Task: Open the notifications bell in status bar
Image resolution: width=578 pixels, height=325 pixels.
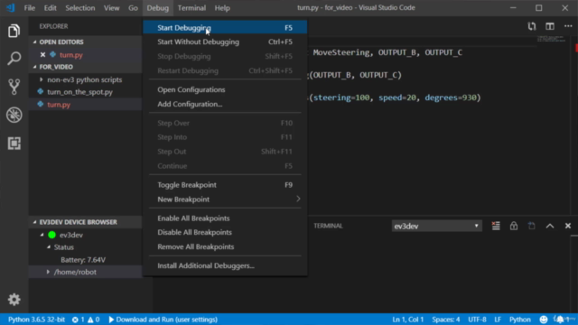Action: pyautogui.click(x=560, y=320)
